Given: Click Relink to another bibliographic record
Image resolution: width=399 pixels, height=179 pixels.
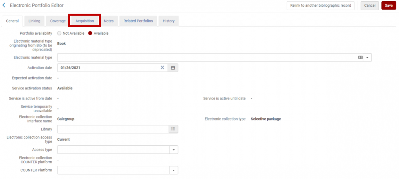Looking at the screenshot, I should (x=321, y=5).
